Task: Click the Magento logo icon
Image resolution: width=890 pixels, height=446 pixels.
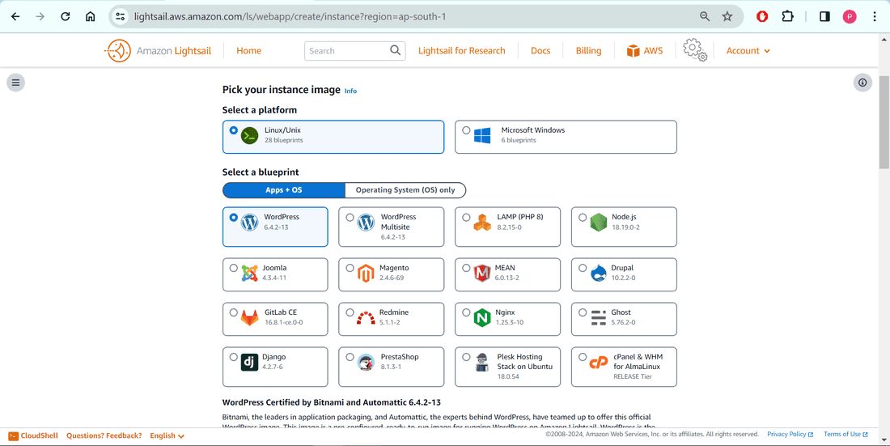Action: tap(366, 274)
